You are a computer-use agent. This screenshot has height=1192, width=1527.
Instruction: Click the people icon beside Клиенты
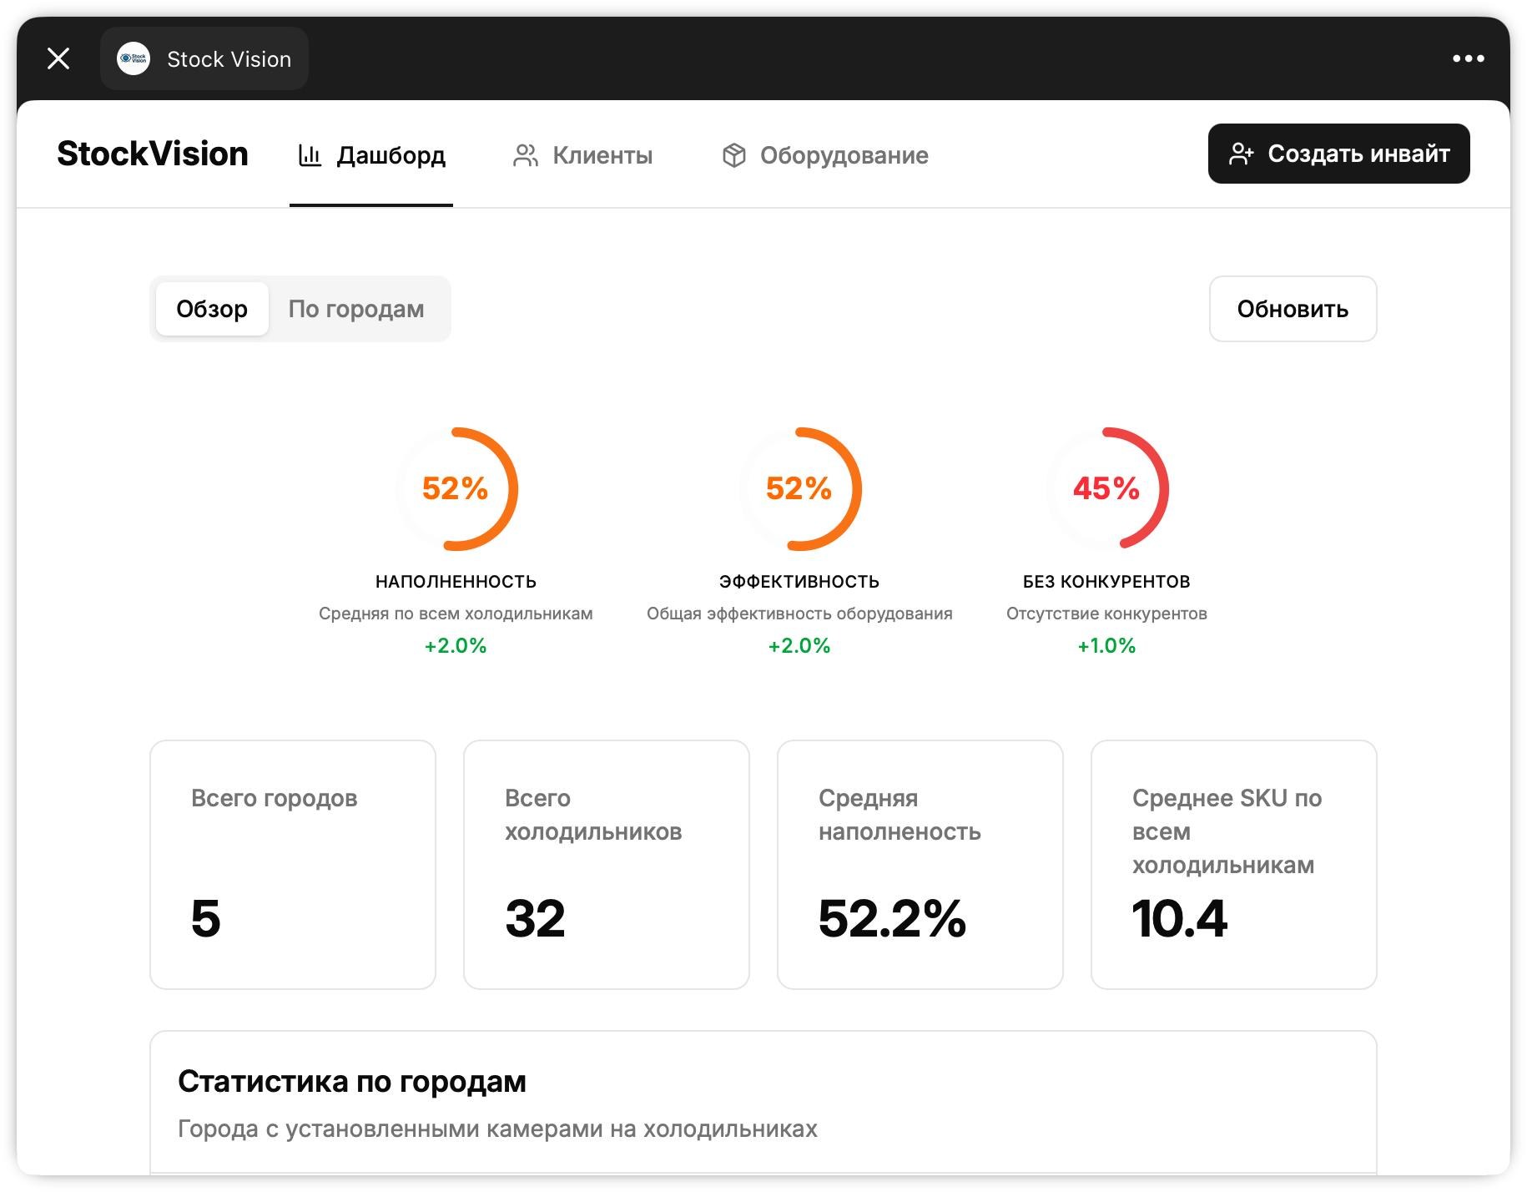[x=525, y=155]
